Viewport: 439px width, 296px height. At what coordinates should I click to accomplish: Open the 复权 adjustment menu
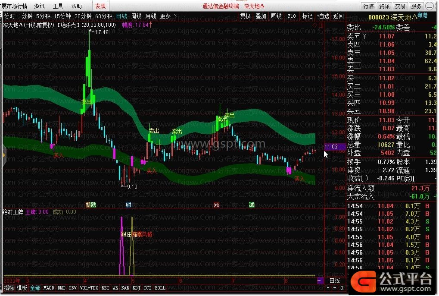click(x=245, y=16)
